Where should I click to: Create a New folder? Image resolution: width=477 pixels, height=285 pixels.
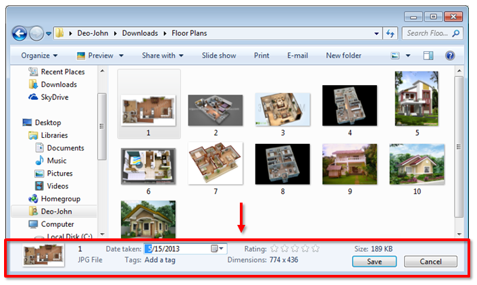pyautogui.click(x=343, y=55)
